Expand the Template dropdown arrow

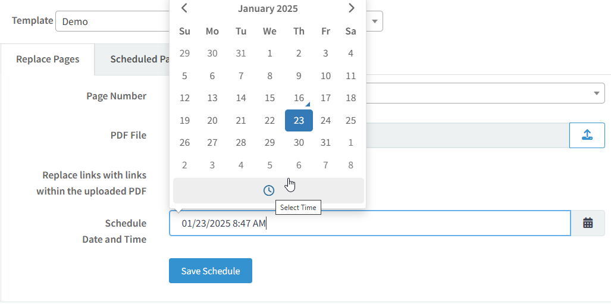[374, 21]
